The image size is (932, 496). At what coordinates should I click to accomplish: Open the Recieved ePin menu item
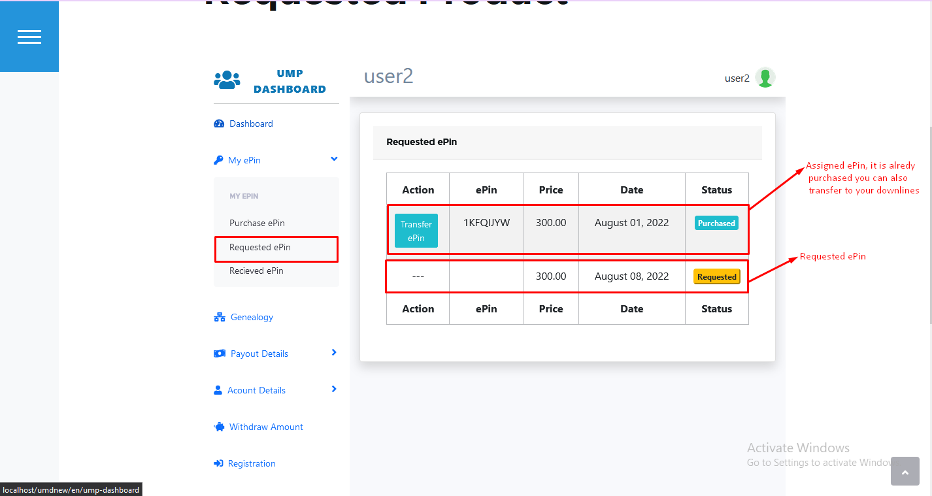tap(256, 271)
